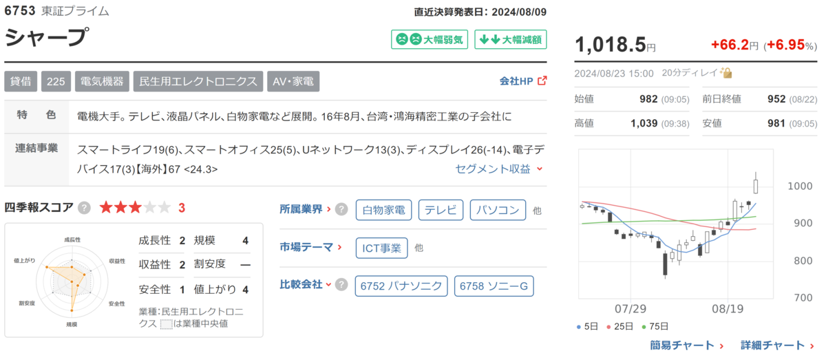This screenshot has width=826, height=353.
Task: Select the 電気機器 sector tag
Action: coord(100,81)
